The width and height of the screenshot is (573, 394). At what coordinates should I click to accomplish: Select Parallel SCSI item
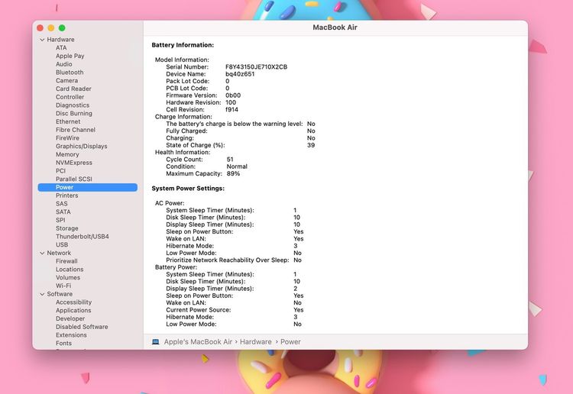tap(74, 179)
